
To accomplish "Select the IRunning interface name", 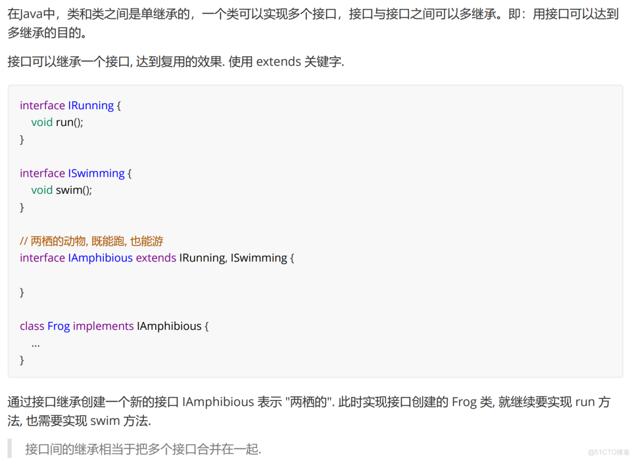I will tap(91, 105).
